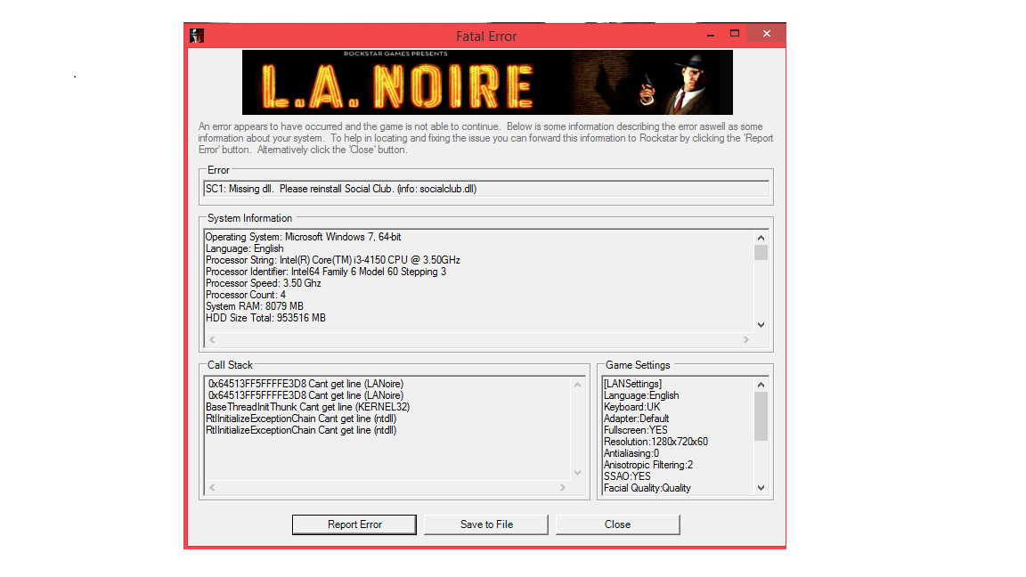Maximize the Fatal Error dialog window
The height and width of the screenshot is (577, 1026).
[735, 34]
